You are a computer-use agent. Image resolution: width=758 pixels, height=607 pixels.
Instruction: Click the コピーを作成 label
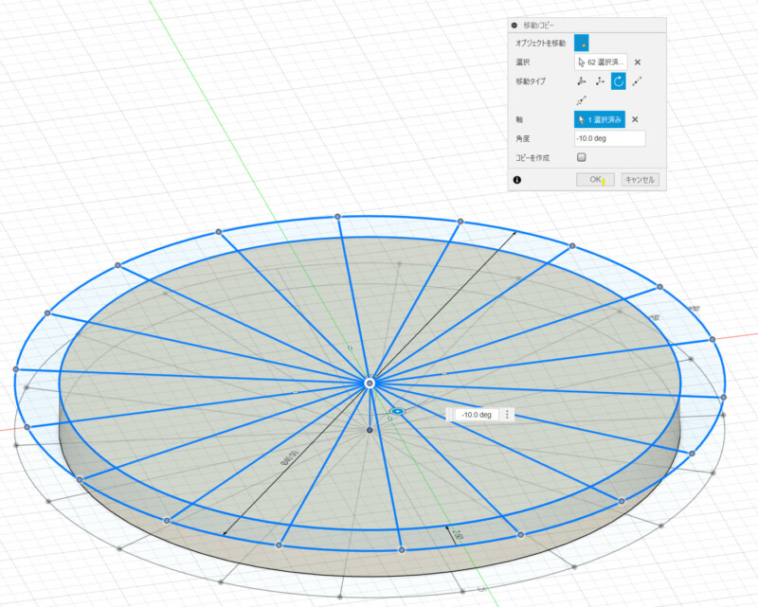coord(532,157)
